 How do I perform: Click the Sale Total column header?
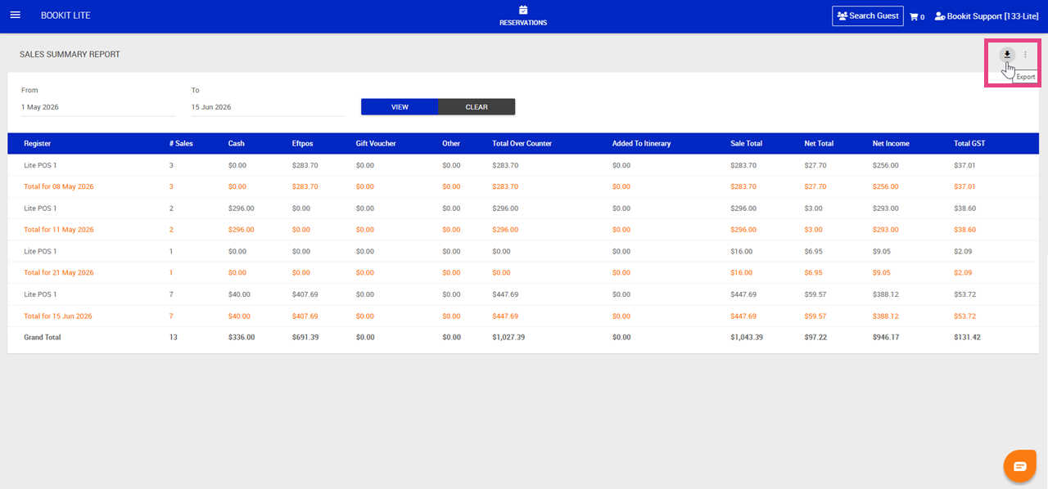pos(747,144)
